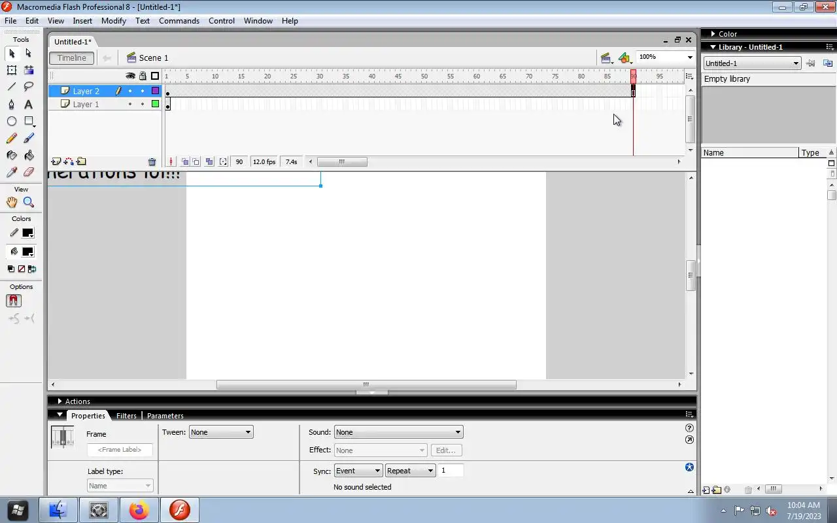This screenshot has width=837, height=523.
Task: Open the Repeat dropdown
Action: (410, 471)
